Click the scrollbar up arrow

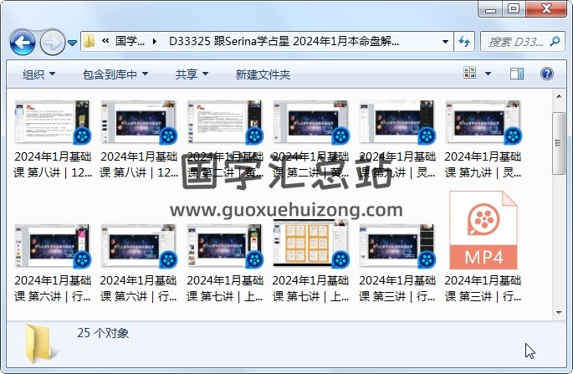click(559, 96)
